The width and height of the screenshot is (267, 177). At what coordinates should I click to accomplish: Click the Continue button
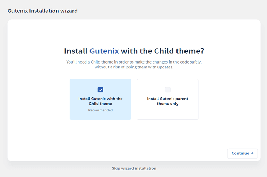242,153
